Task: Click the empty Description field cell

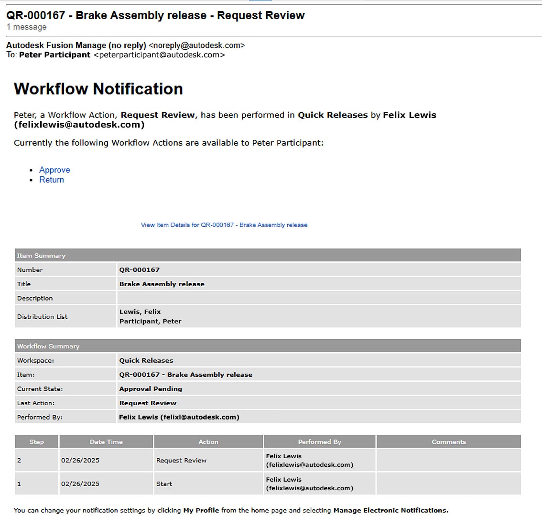Action: (x=318, y=298)
